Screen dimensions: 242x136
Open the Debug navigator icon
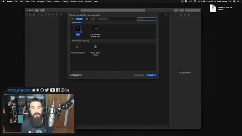[49, 15]
